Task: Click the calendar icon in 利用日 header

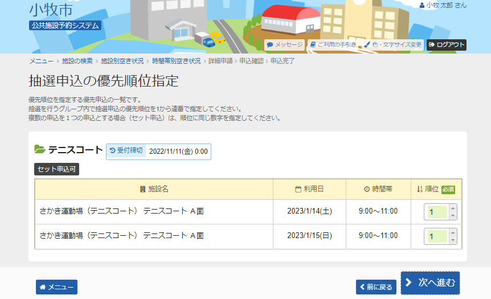Action: pos(298,189)
